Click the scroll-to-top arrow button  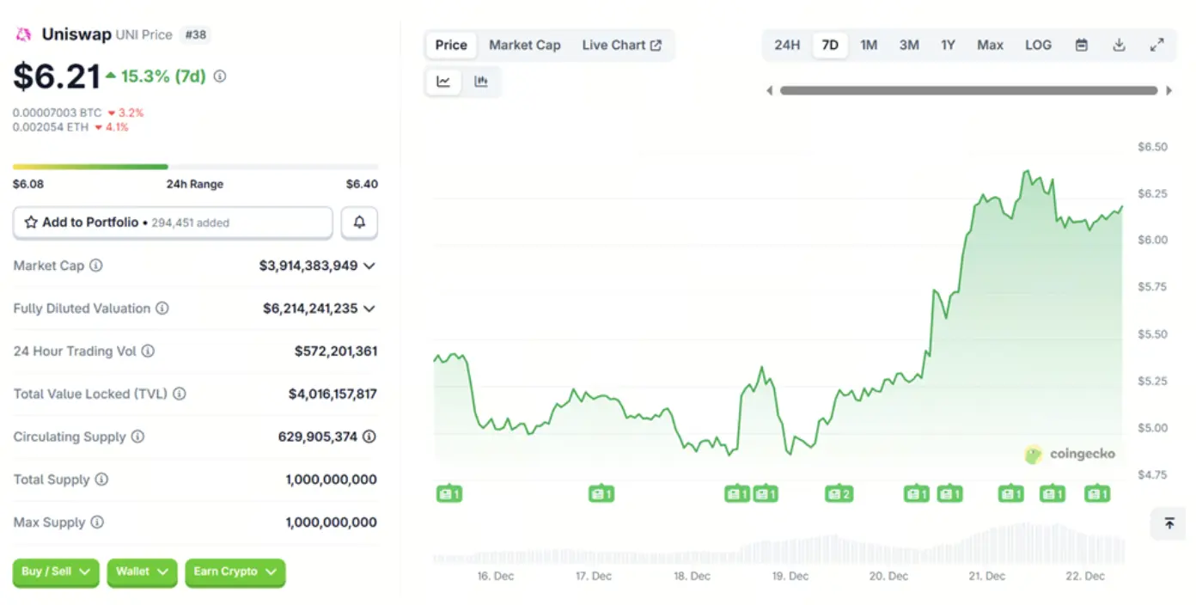coord(1169,522)
